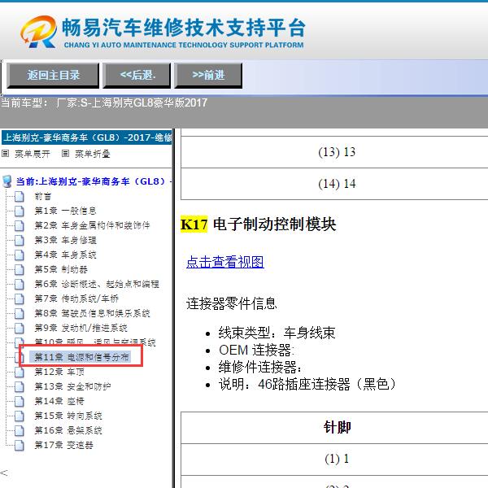Go back with the <<后退 button
Screen dimensions: 488x488
tap(137, 76)
